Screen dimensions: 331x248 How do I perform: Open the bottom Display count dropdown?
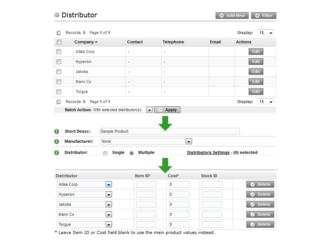point(266,102)
